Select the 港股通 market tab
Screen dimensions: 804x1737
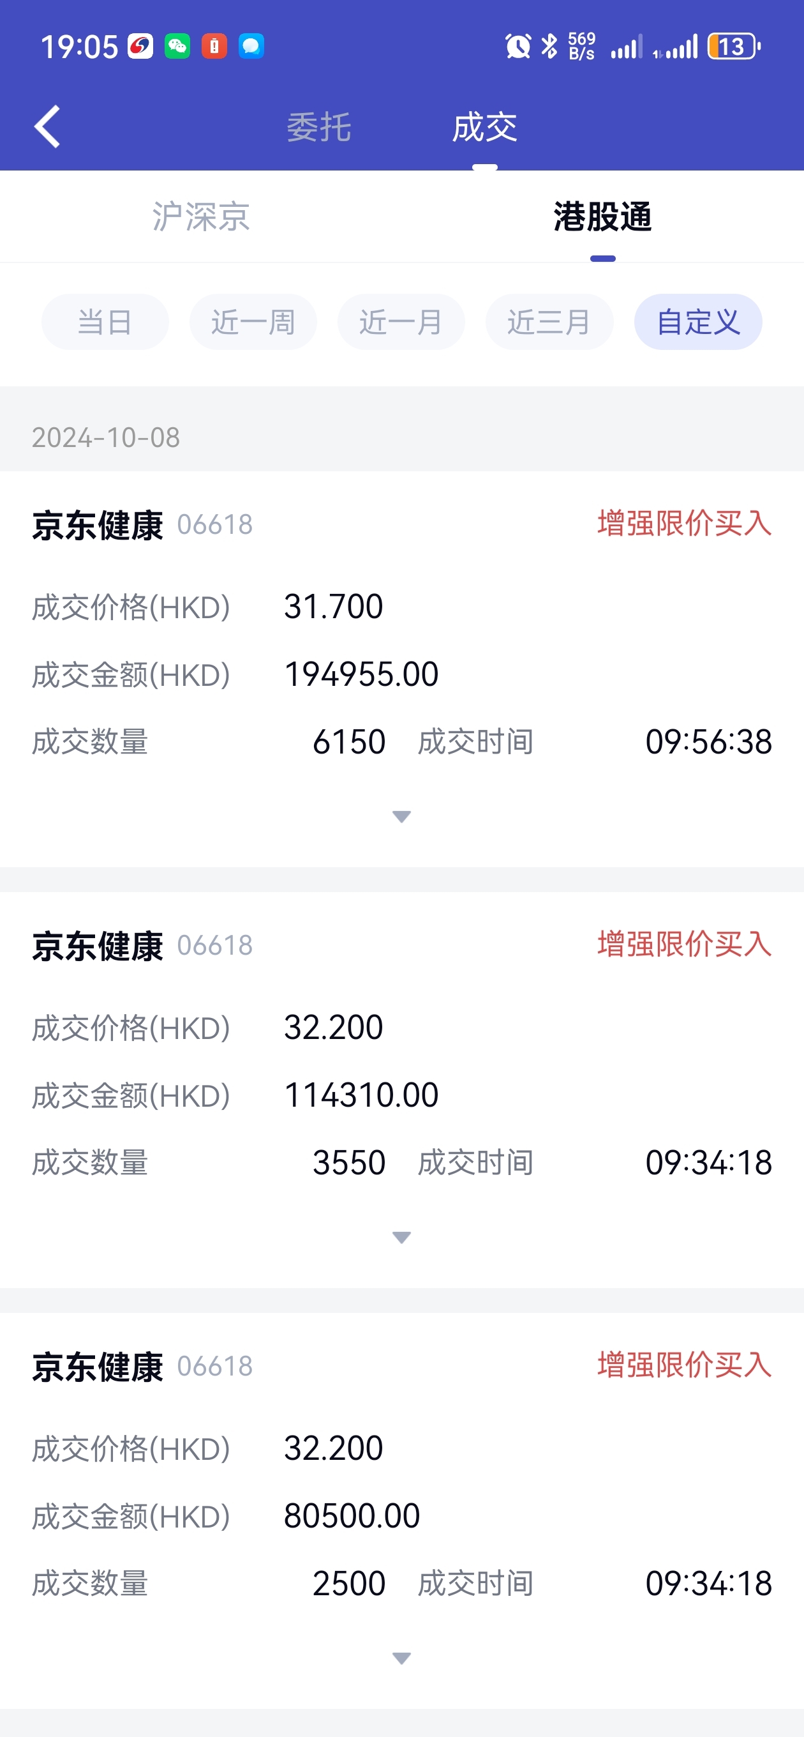602,216
